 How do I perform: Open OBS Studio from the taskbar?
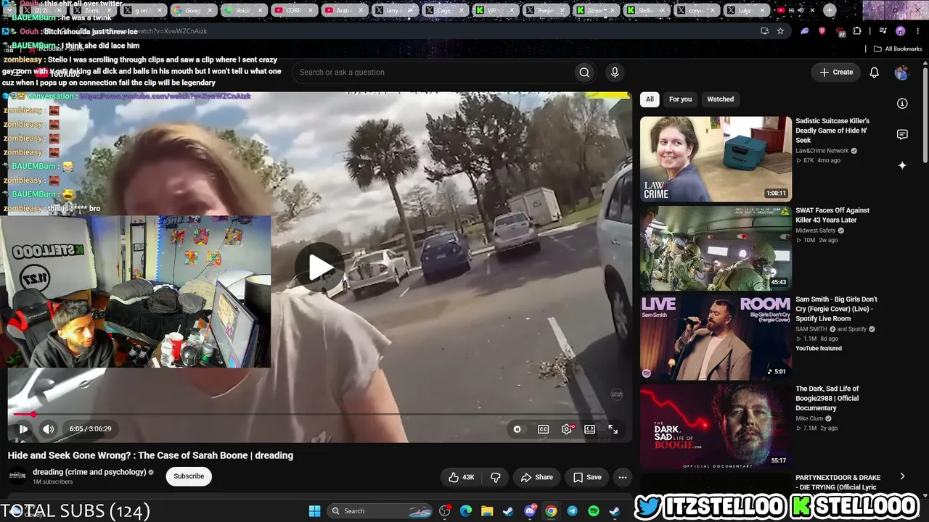coord(445,511)
